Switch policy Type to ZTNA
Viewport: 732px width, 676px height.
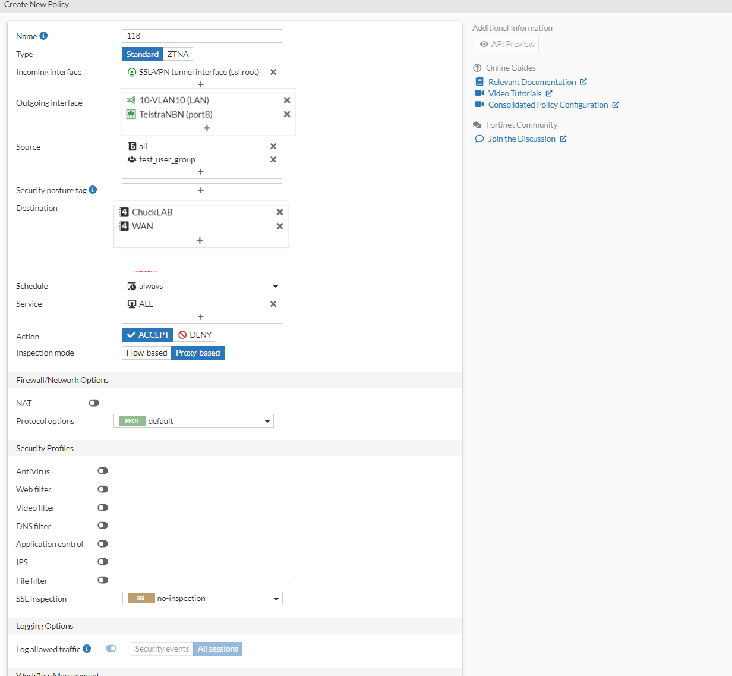[x=178, y=54]
